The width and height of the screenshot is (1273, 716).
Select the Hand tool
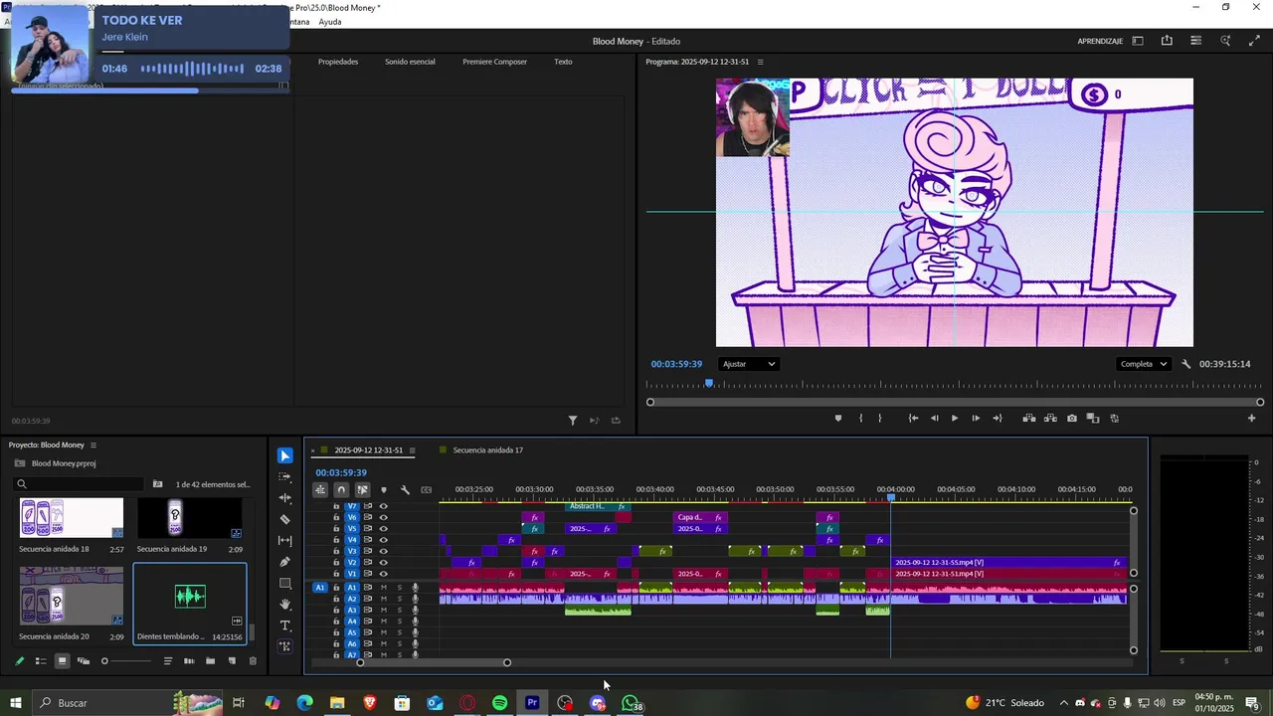285,605
